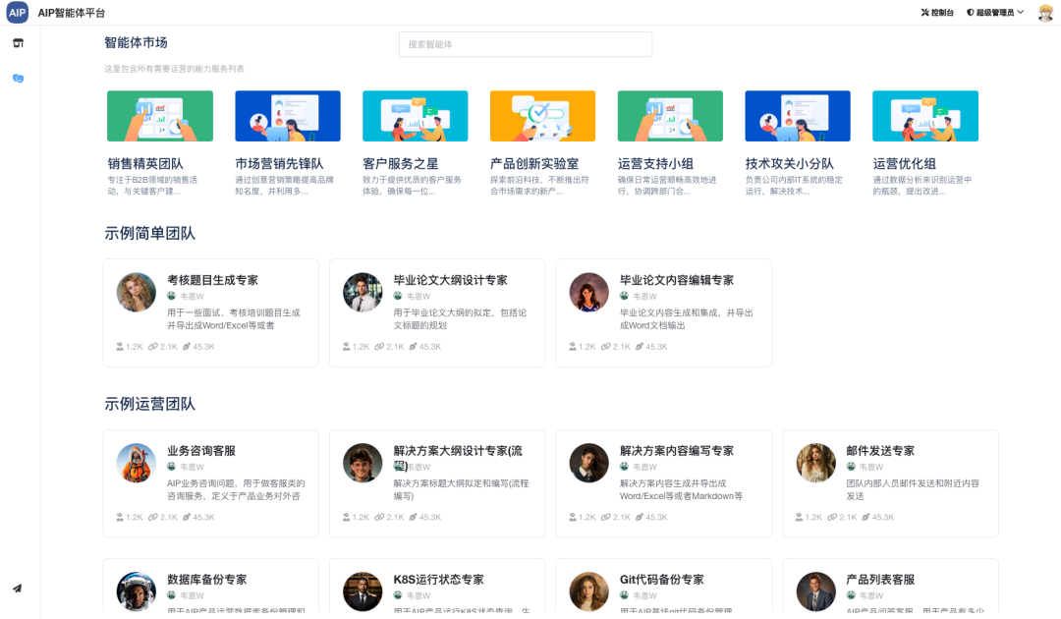
Task: Open the 毕业论文内容编辑专家 card title
Action: [x=677, y=280]
